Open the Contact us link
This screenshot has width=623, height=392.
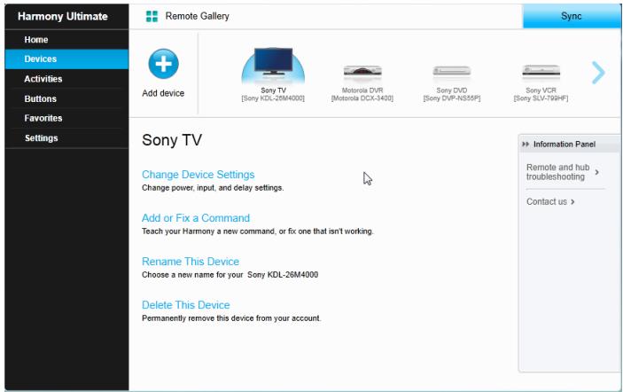550,201
